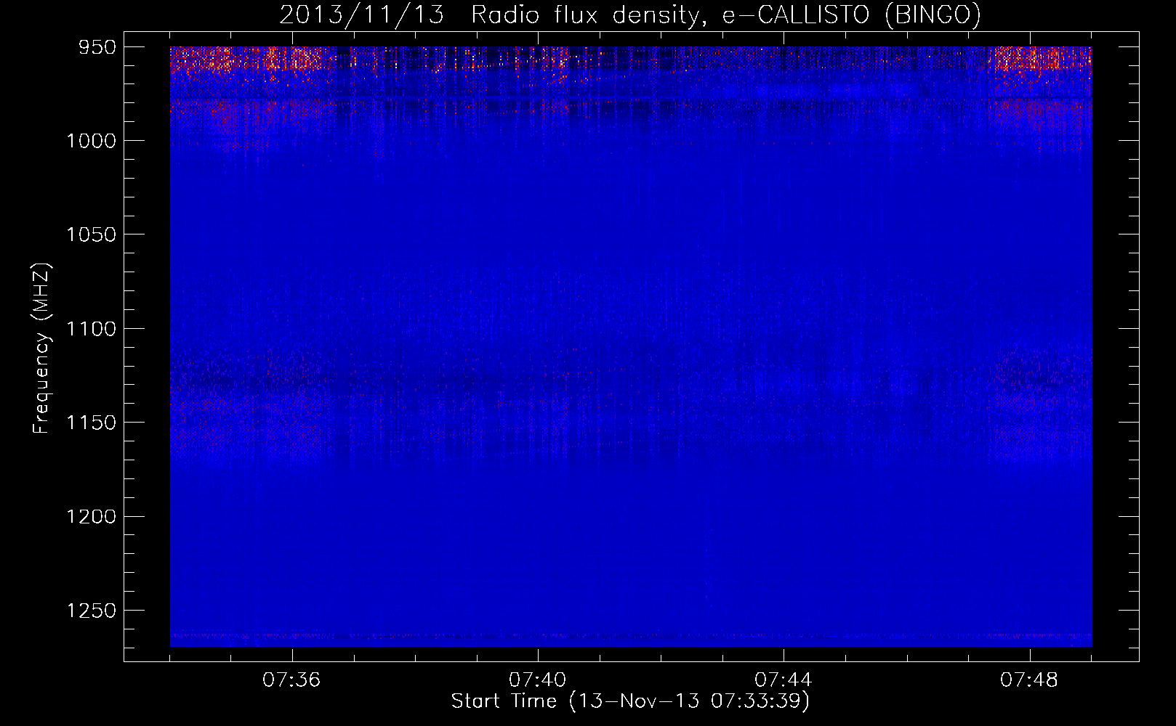Viewport: 1176px width, 726px height.
Task: Select the '1000' frequency axis label
Action: tap(92, 141)
